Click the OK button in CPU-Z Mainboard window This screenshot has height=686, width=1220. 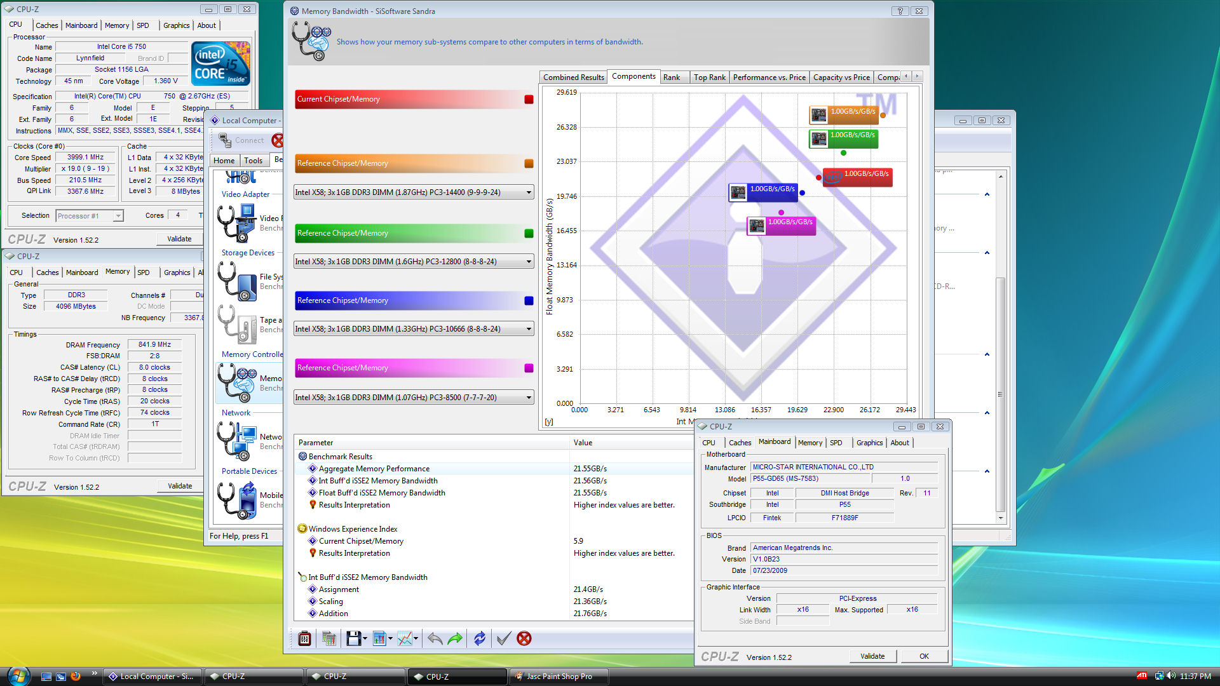[x=924, y=656]
